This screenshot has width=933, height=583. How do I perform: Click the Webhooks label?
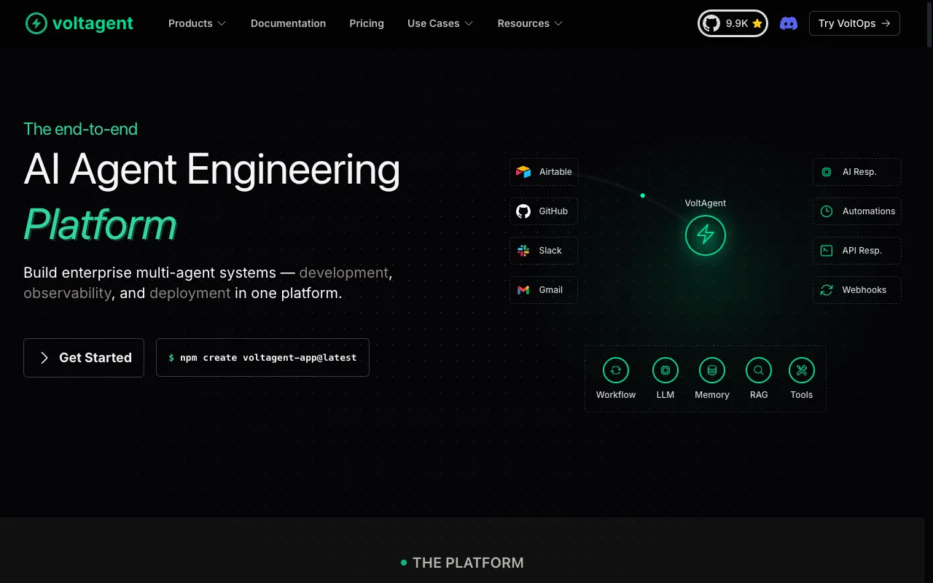tap(864, 290)
